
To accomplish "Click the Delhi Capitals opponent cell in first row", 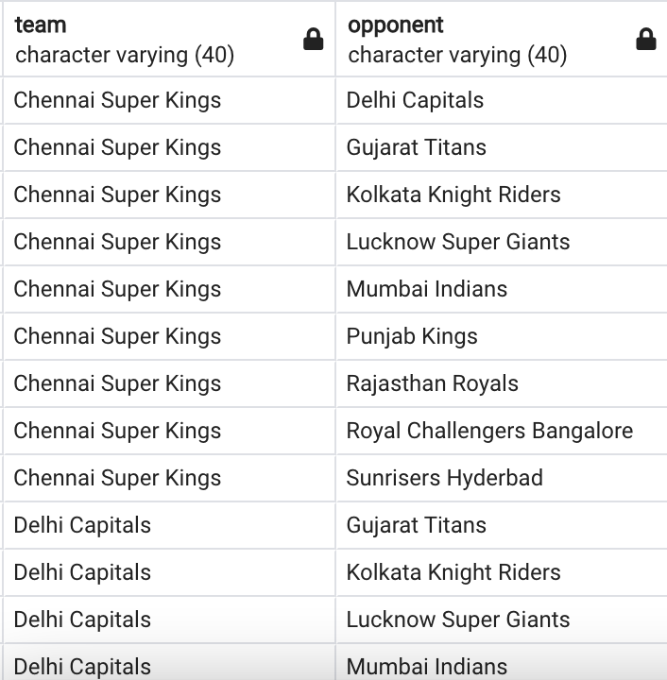I will pos(502,100).
